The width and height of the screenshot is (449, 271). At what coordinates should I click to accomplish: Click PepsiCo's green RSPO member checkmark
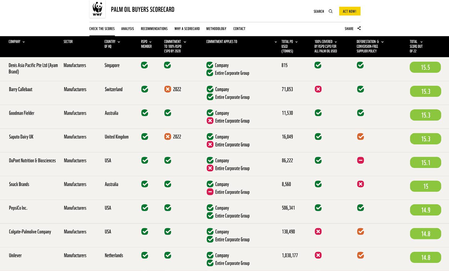[x=144, y=208]
